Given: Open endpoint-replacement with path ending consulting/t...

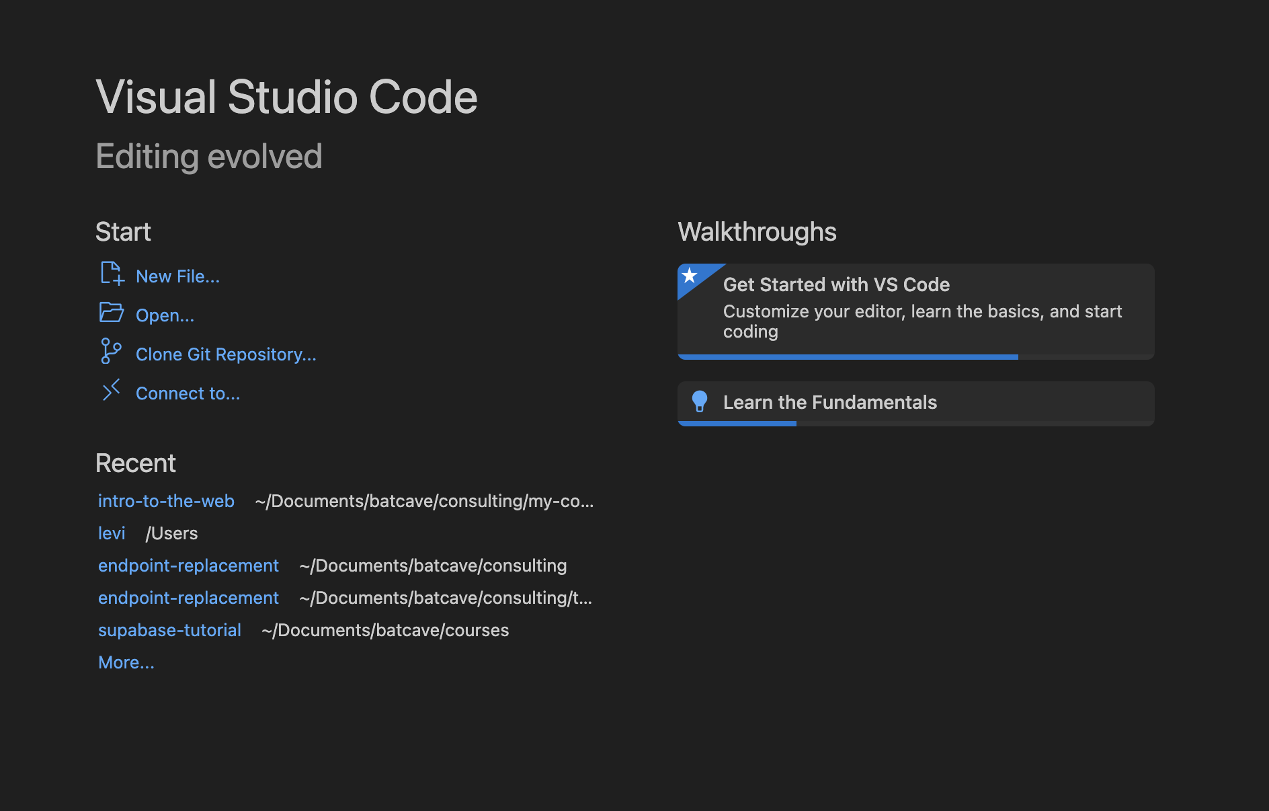Looking at the screenshot, I should point(188,598).
